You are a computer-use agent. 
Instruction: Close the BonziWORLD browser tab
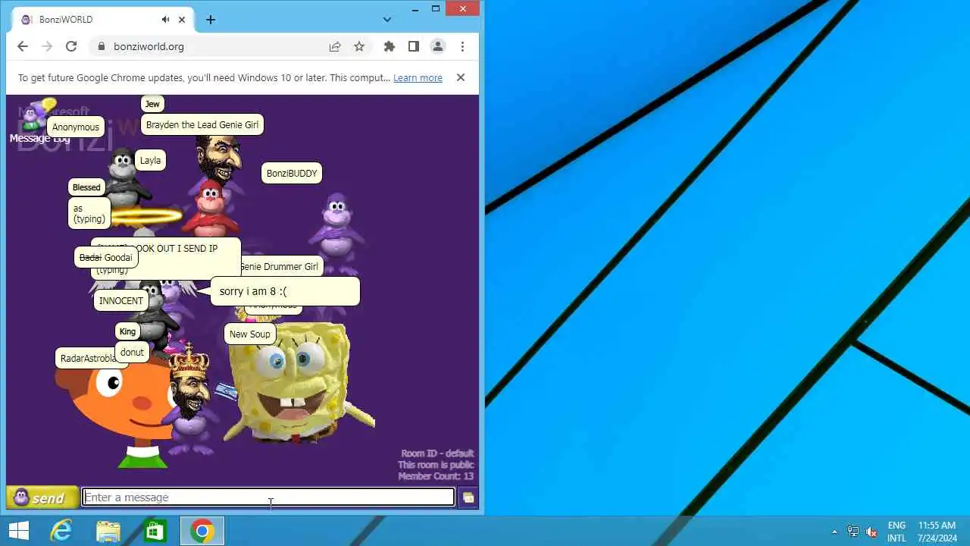pyautogui.click(x=182, y=20)
